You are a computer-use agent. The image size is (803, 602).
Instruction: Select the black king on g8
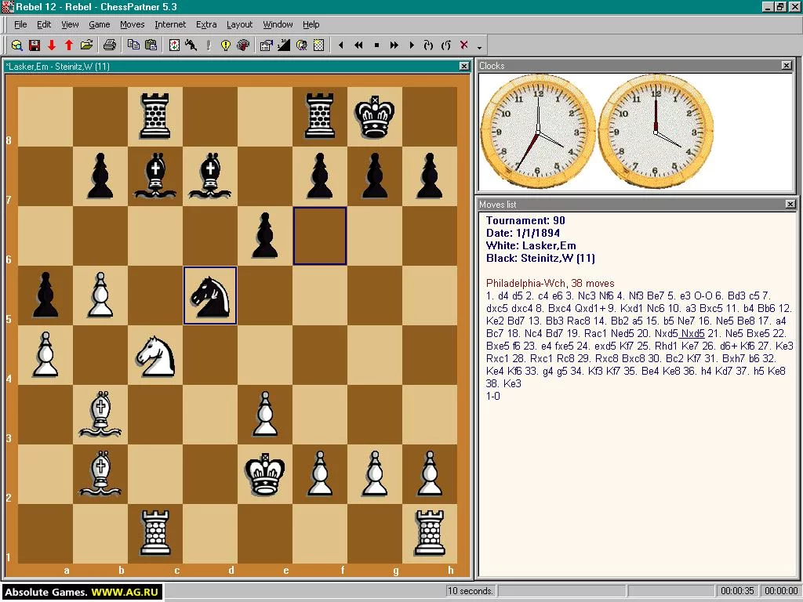pos(375,117)
